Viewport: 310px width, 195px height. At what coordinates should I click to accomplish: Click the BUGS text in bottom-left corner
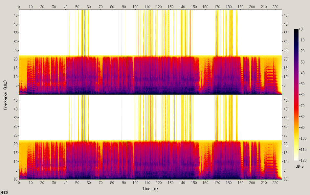[x=4, y=192]
